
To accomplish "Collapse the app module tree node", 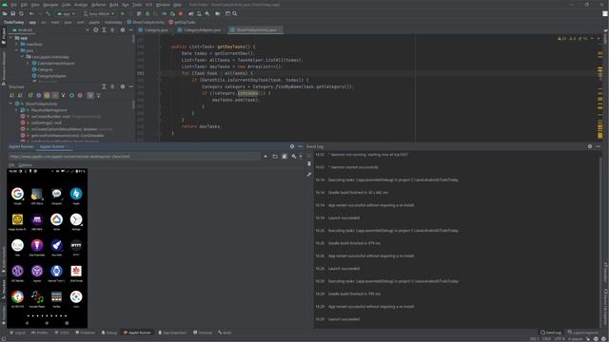I will coord(10,38).
